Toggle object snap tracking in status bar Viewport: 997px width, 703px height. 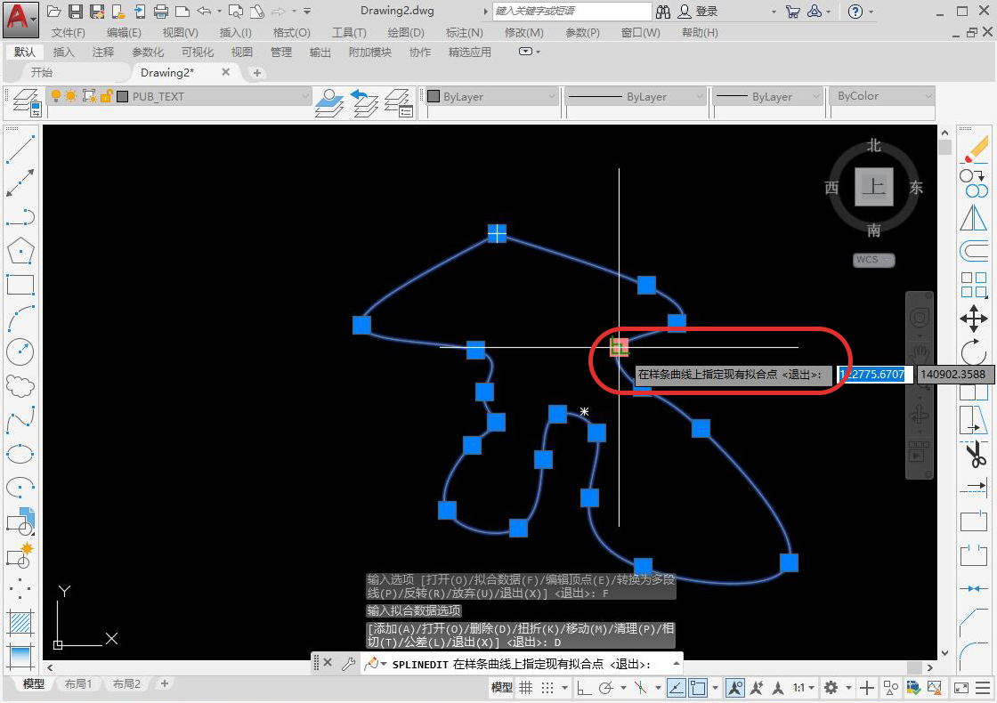(x=677, y=687)
